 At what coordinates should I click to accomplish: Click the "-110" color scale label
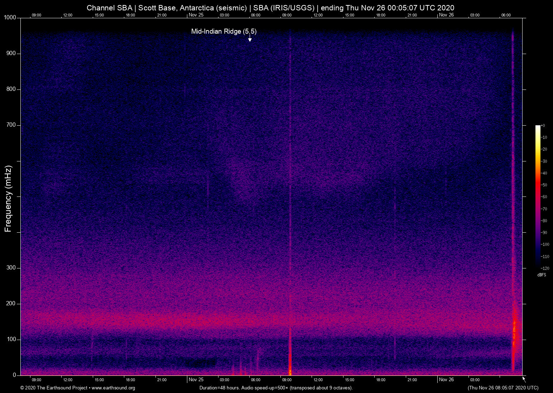click(x=545, y=257)
